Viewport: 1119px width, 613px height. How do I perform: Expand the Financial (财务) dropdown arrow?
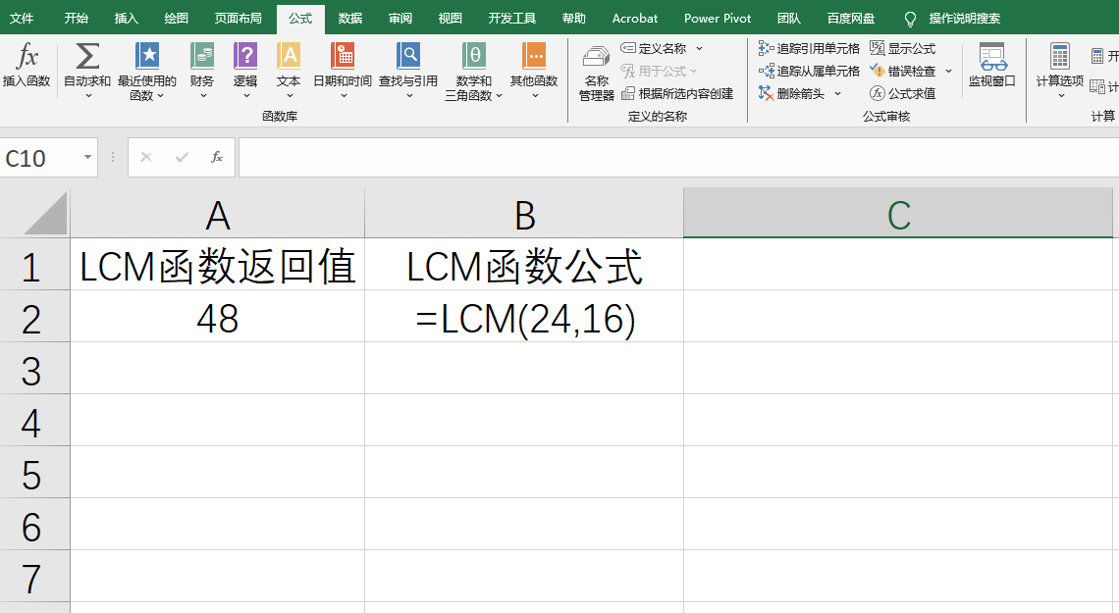tap(202, 96)
